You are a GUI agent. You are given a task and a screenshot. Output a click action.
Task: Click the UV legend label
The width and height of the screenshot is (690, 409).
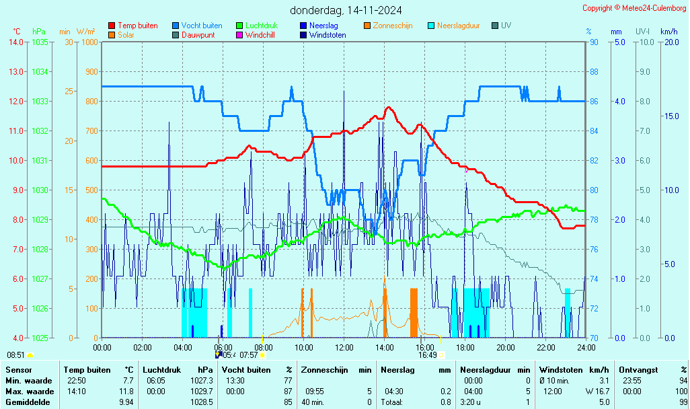(x=506, y=26)
